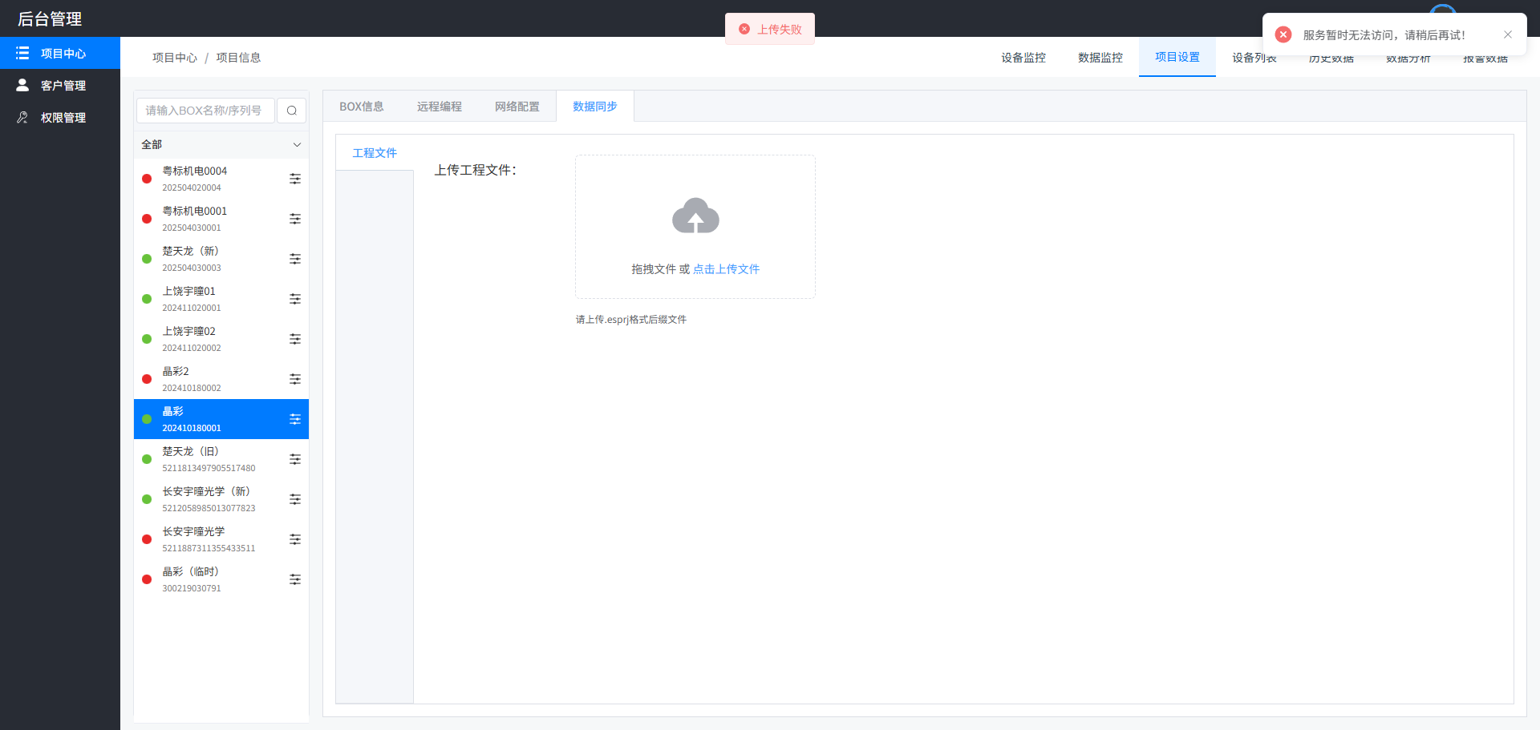The width and height of the screenshot is (1540, 730).
Task: Select the 工程文件 side tab
Action: click(375, 153)
